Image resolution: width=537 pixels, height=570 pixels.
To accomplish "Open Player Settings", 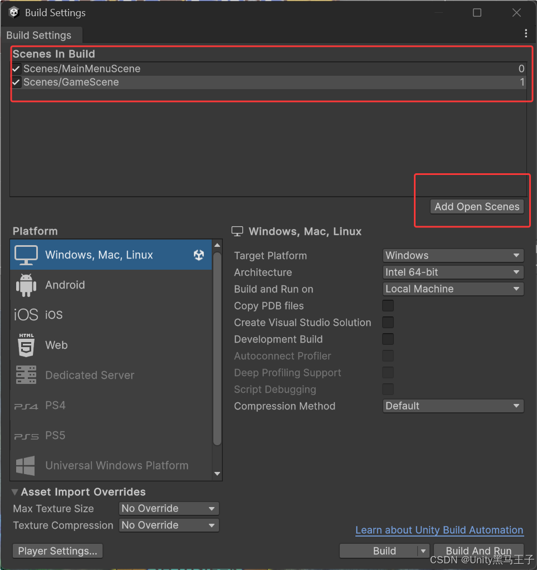I will 58,551.
